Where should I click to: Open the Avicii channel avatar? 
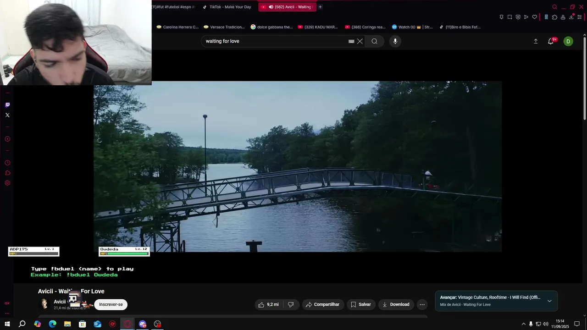44,304
